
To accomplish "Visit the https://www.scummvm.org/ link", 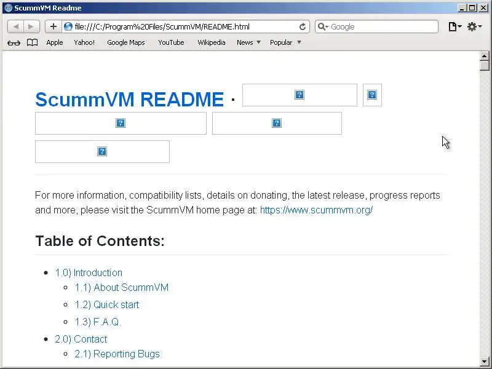I will click(x=316, y=210).
